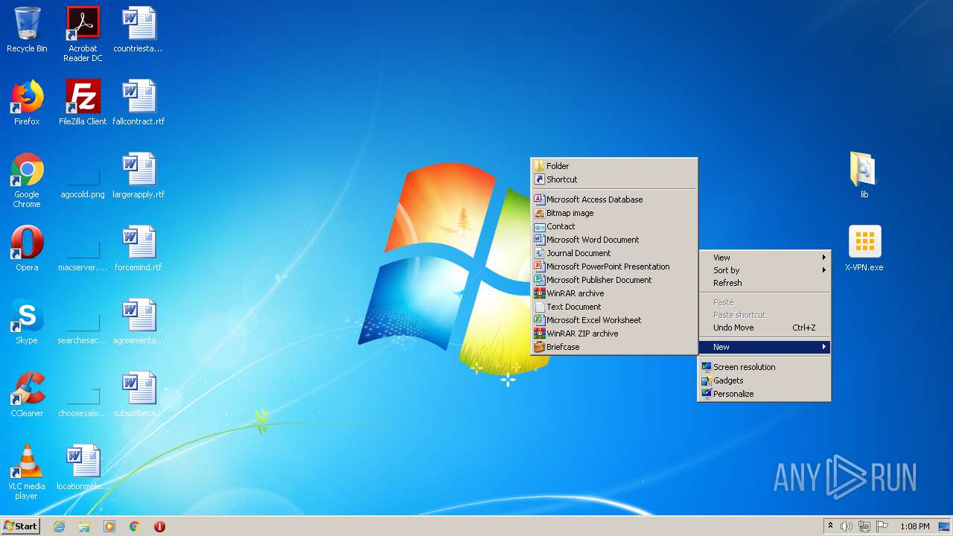This screenshot has height=536, width=953.
Task: Click the Start button
Action: pyautogui.click(x=21, y=526)
